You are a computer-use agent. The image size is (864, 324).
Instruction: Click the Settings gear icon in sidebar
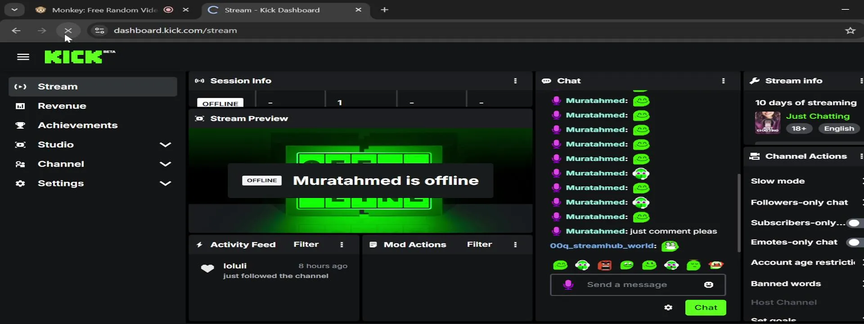tap(20, 184)
